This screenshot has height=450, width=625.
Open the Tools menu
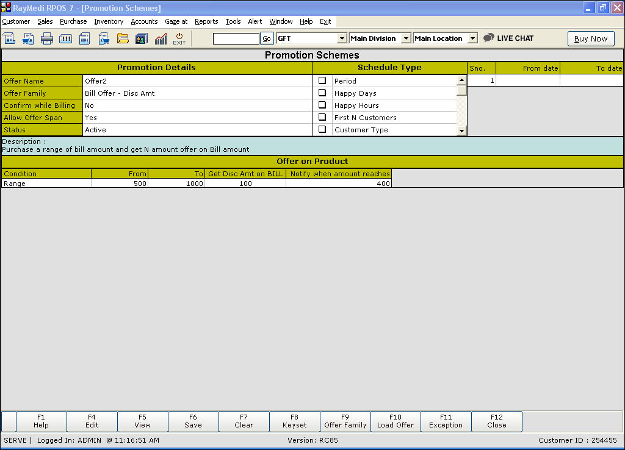233,21
